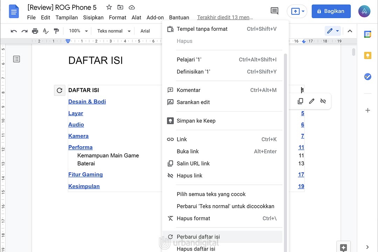Choose Tempel tanpa format from context menu
378x252 pixels.
222,29
